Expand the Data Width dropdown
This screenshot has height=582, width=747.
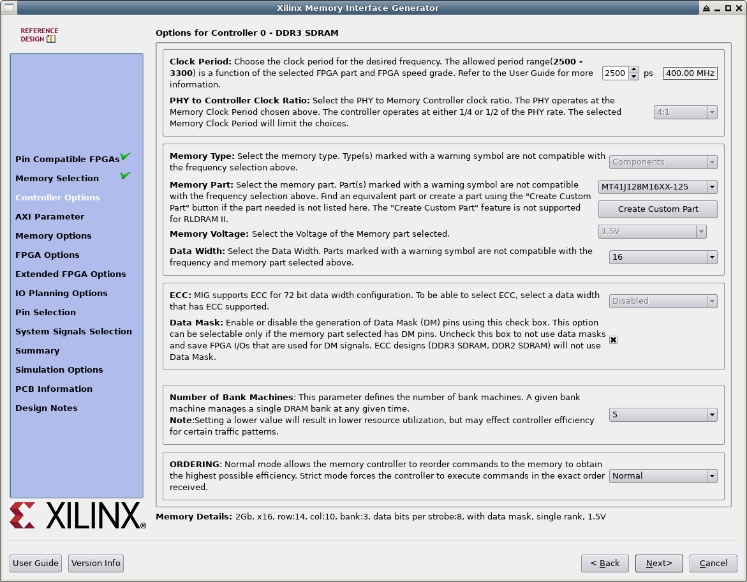(663, 257)
